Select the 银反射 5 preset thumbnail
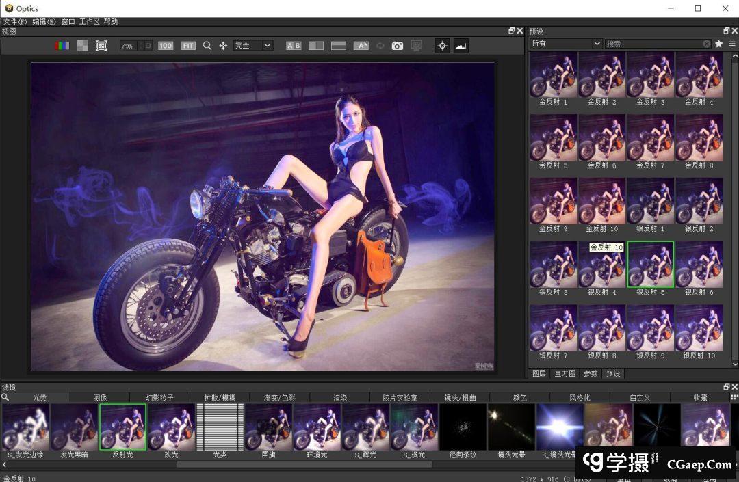 tap(651, 265)
